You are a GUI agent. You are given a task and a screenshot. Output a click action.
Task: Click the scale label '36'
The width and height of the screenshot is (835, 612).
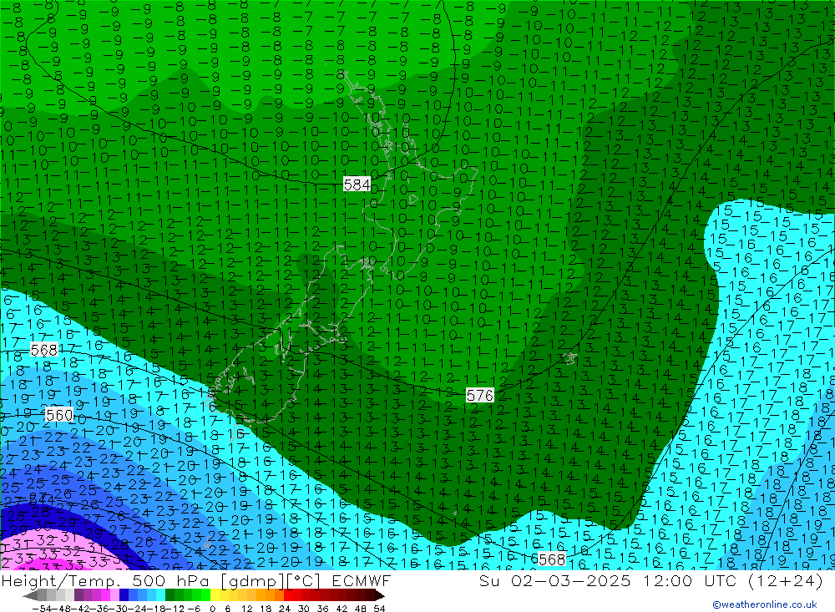(x=322, y=609)
